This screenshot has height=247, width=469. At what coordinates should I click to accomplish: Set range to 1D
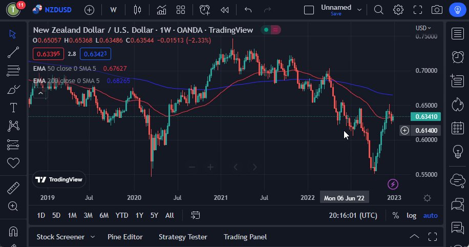point(41,215)
